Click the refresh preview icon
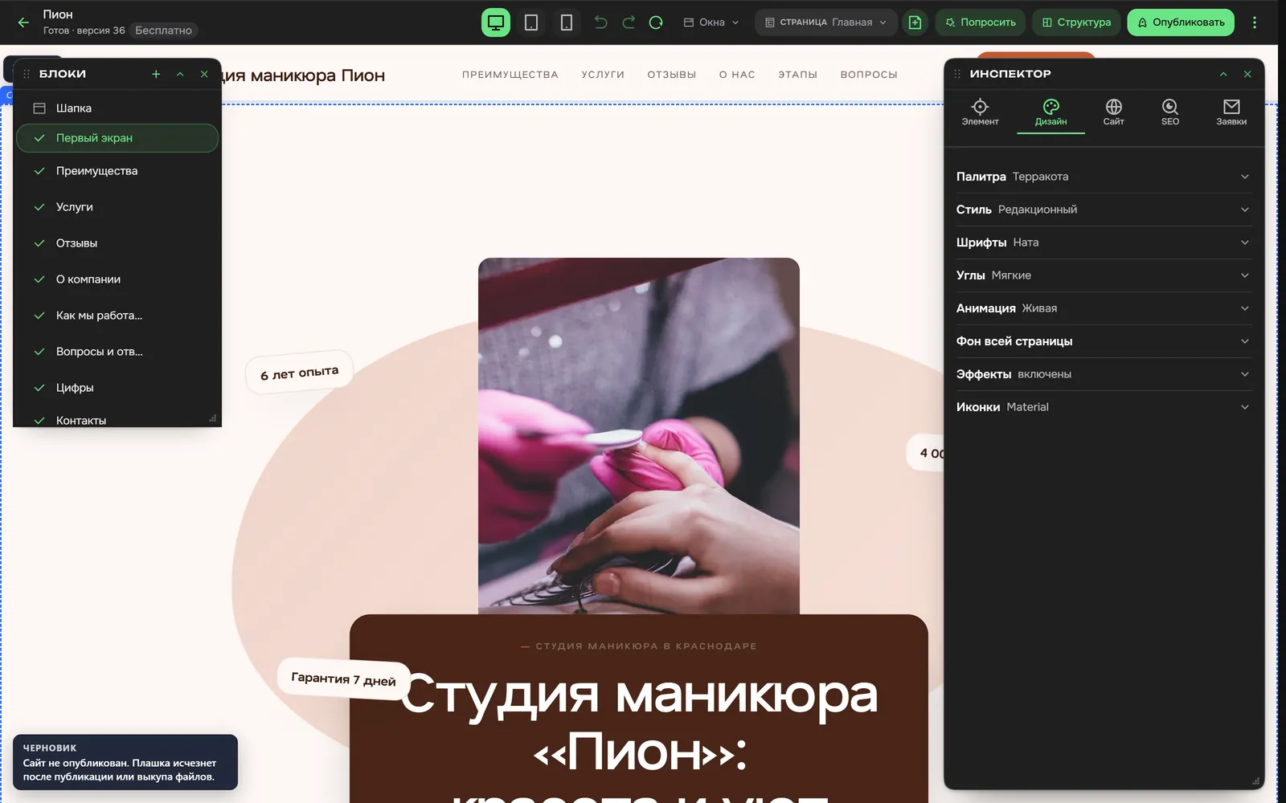Image resolution: width=1286 pixels, height=803 pixels. click(x=656, y=22)
